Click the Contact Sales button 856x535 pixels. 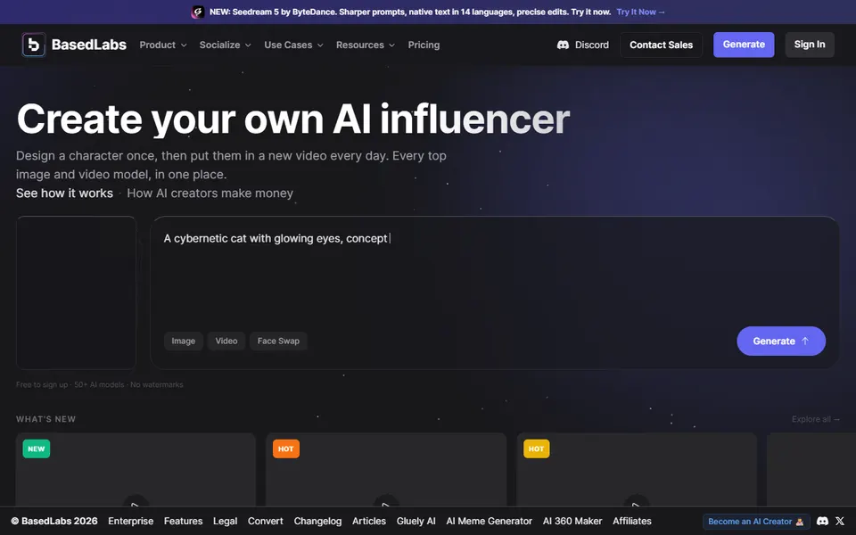661,45
